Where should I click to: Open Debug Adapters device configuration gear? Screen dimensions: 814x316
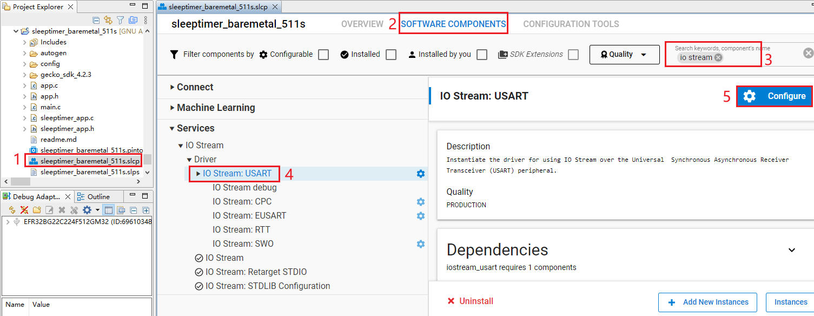tap(87, 210)
